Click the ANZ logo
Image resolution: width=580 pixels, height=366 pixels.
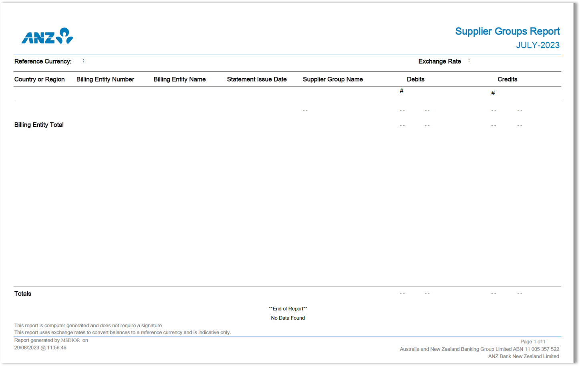[47, 36]
